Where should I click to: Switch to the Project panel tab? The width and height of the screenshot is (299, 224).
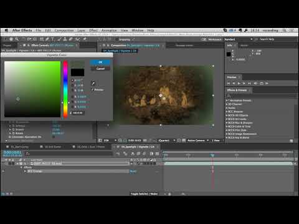7,45
